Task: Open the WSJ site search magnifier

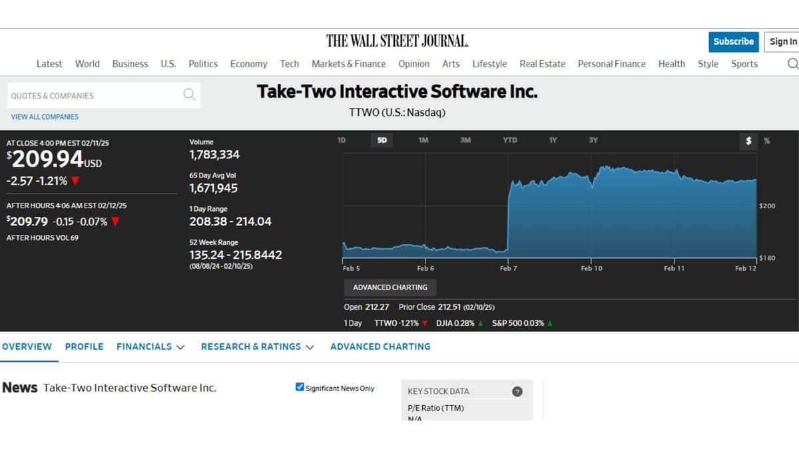Action: coord(793,63)
